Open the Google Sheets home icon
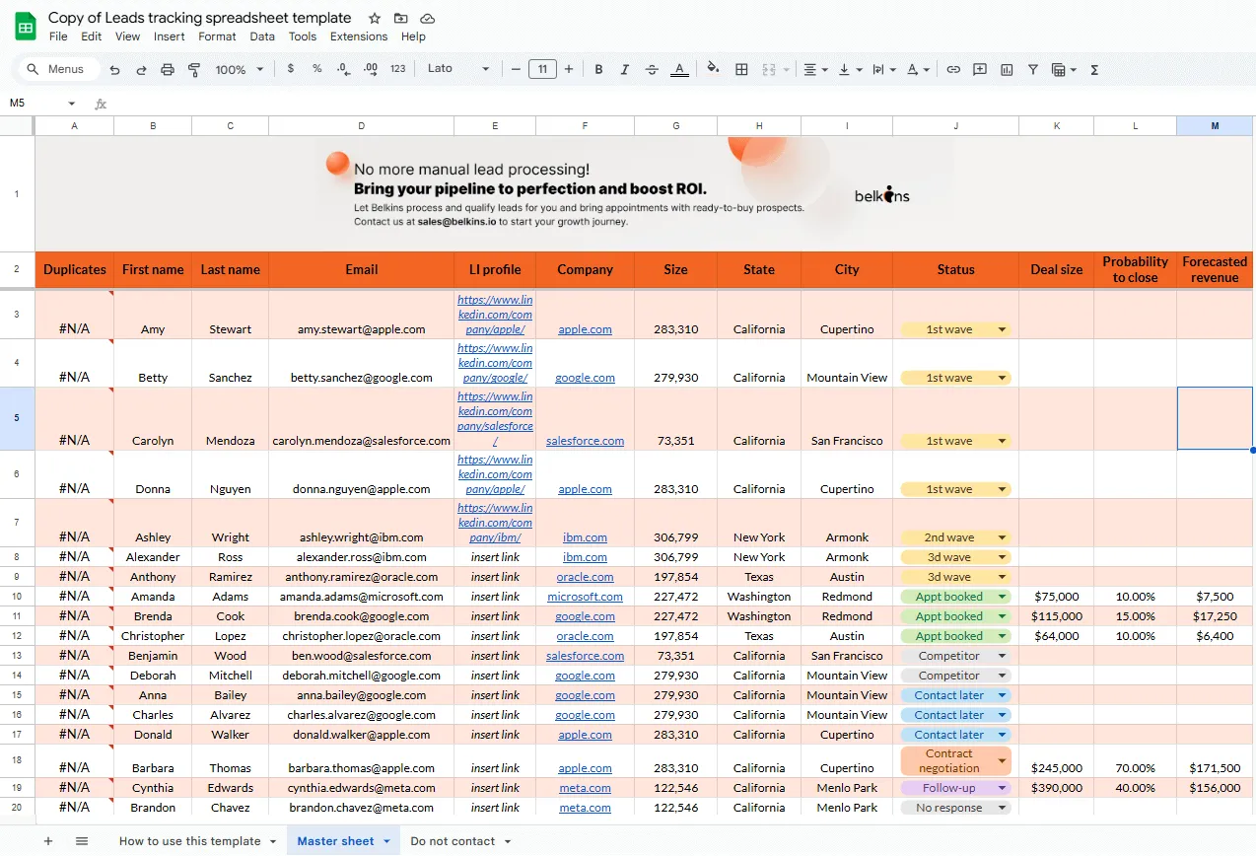The width and height of the screenshot is (1256, 856). coord(26,26)
